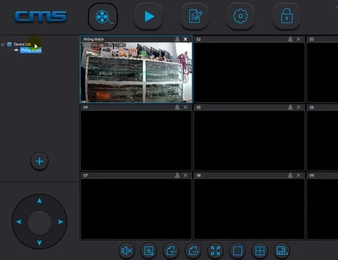Image resolution: width=338 pixels, height=260 pixels.
Task: Open the log notes icon in top bar
Action: pos(194,16)
